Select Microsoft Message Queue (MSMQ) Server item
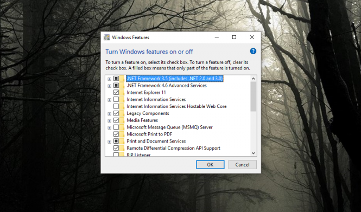The height and width of the screenshot is (212, 361). pos(170,127)
